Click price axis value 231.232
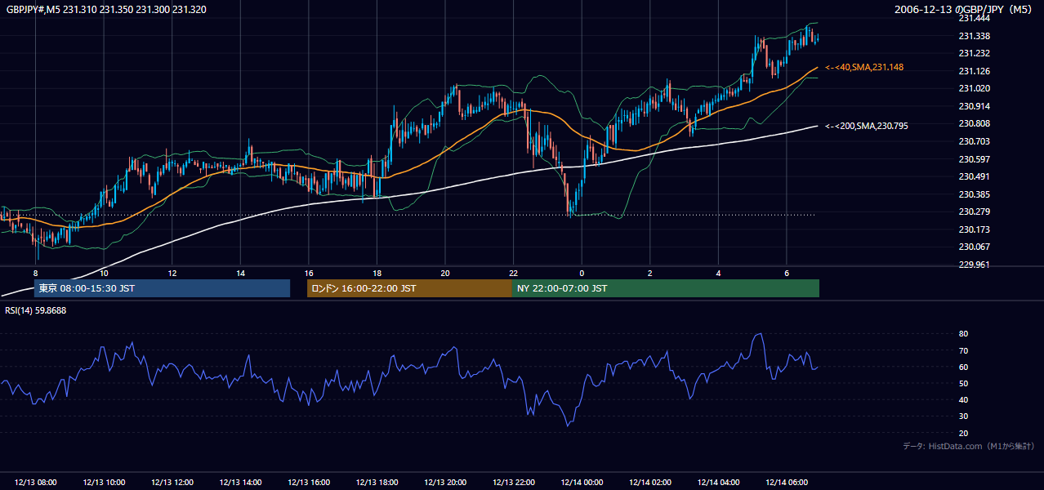Screen dimensions: 1044x490 coord(974,53)
